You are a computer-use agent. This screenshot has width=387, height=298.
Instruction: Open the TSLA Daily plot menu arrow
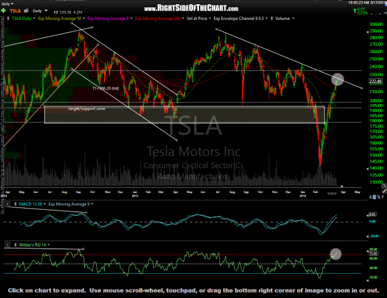coord(34,19)
